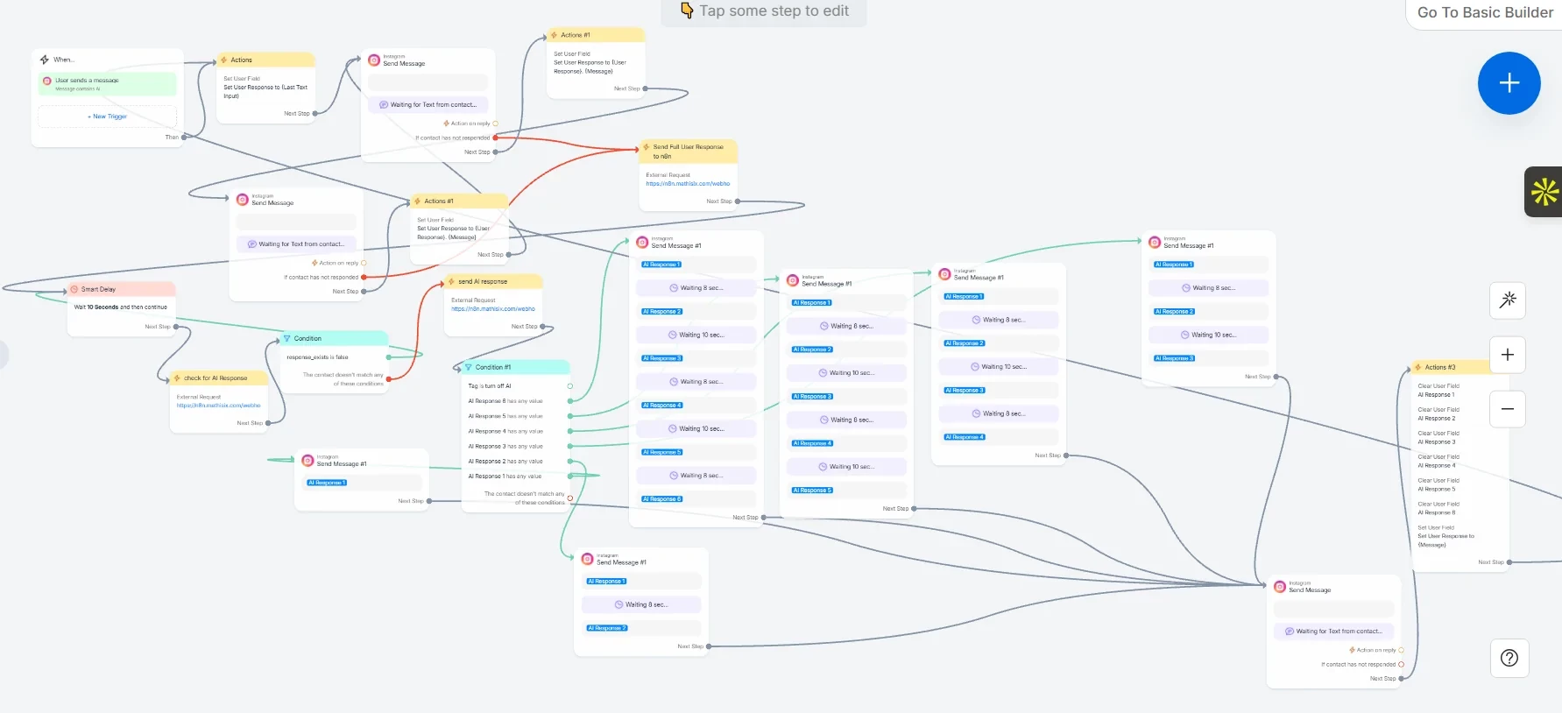Zoom in with the plus canvas button
This screenshot has height=713, width=1562.
(1508, 355)
